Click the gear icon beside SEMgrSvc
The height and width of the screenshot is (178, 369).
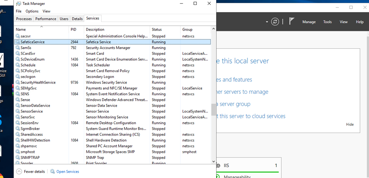(x=18, y=88)
